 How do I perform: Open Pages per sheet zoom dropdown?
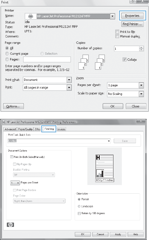141,85
